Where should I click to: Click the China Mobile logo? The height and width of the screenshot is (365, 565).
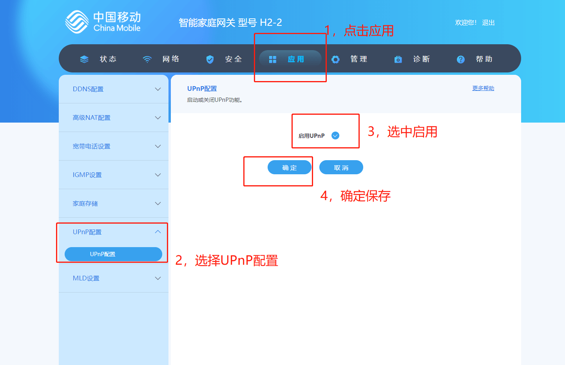103,21
